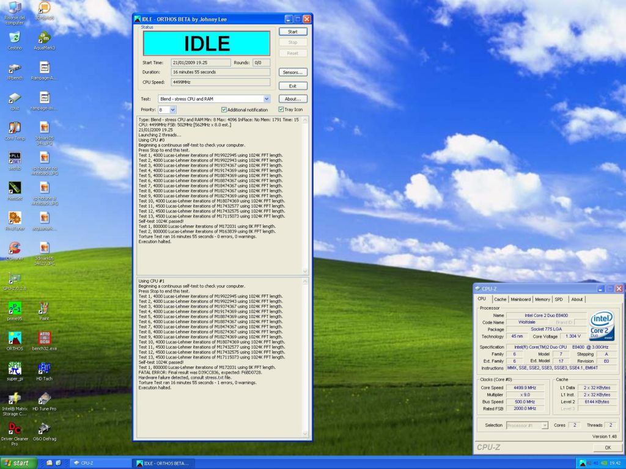Launch the CCleaner desktop shortcut
The width and height of the screenshot is (626, 469).
15,251
